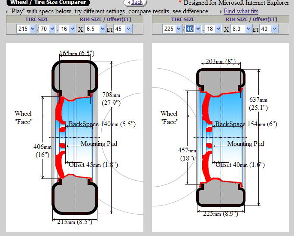Click right panel 'RIM SIZE / Offset(ET)' header
Viewport: 294px width, 236px height.
click(250, 19)
